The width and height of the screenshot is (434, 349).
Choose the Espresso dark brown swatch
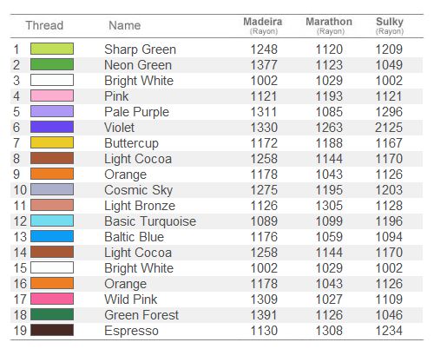[52, 330]
